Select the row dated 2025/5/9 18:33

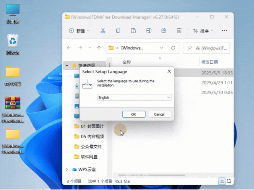pyautogui.click(x=204, y=73)
